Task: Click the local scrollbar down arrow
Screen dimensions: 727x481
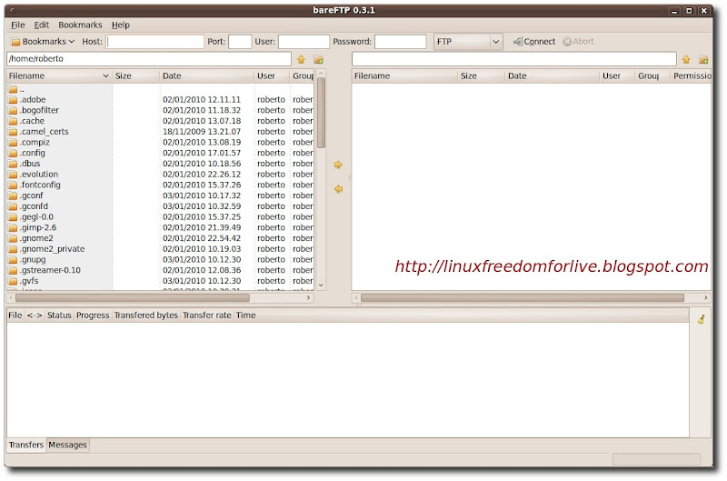Action: tap(321, 286)
